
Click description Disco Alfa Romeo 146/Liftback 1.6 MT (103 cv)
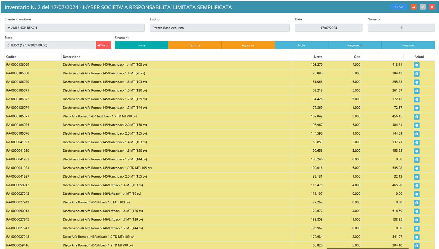96,202
